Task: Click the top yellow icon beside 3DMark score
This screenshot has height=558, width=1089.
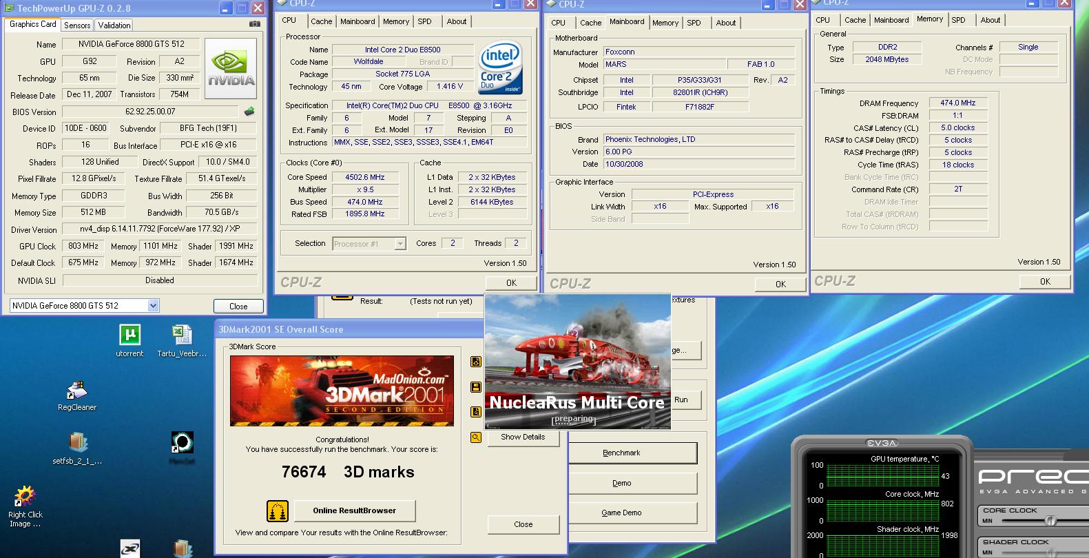Action: click(x=475, y=362)
